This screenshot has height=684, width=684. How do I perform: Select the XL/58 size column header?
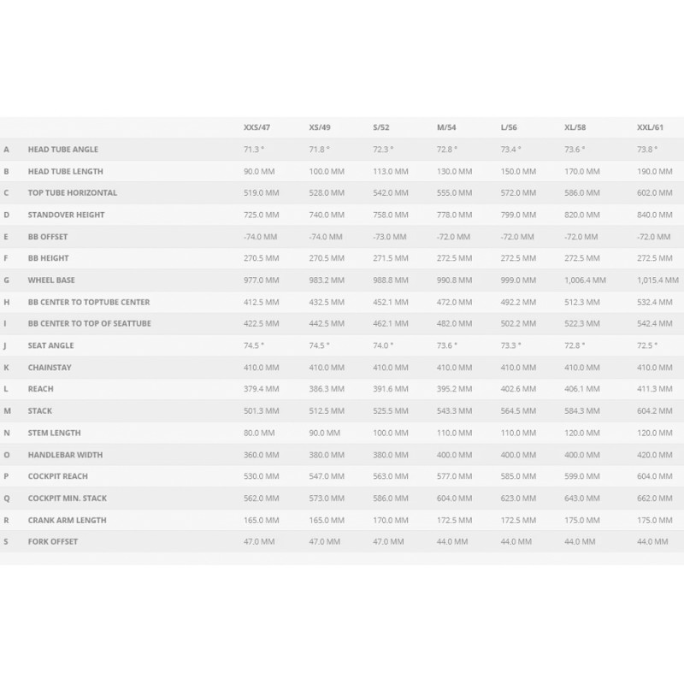[x=575, y=127]
